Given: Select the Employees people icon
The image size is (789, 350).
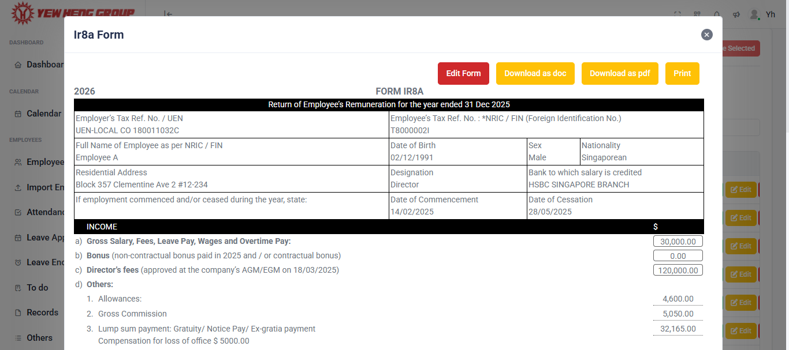Looking at the screenshot, I should tap(18, 162).
